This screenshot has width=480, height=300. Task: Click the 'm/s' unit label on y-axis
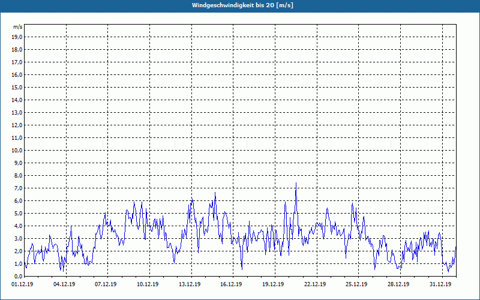pyautogui.click(x=18, y=27)
